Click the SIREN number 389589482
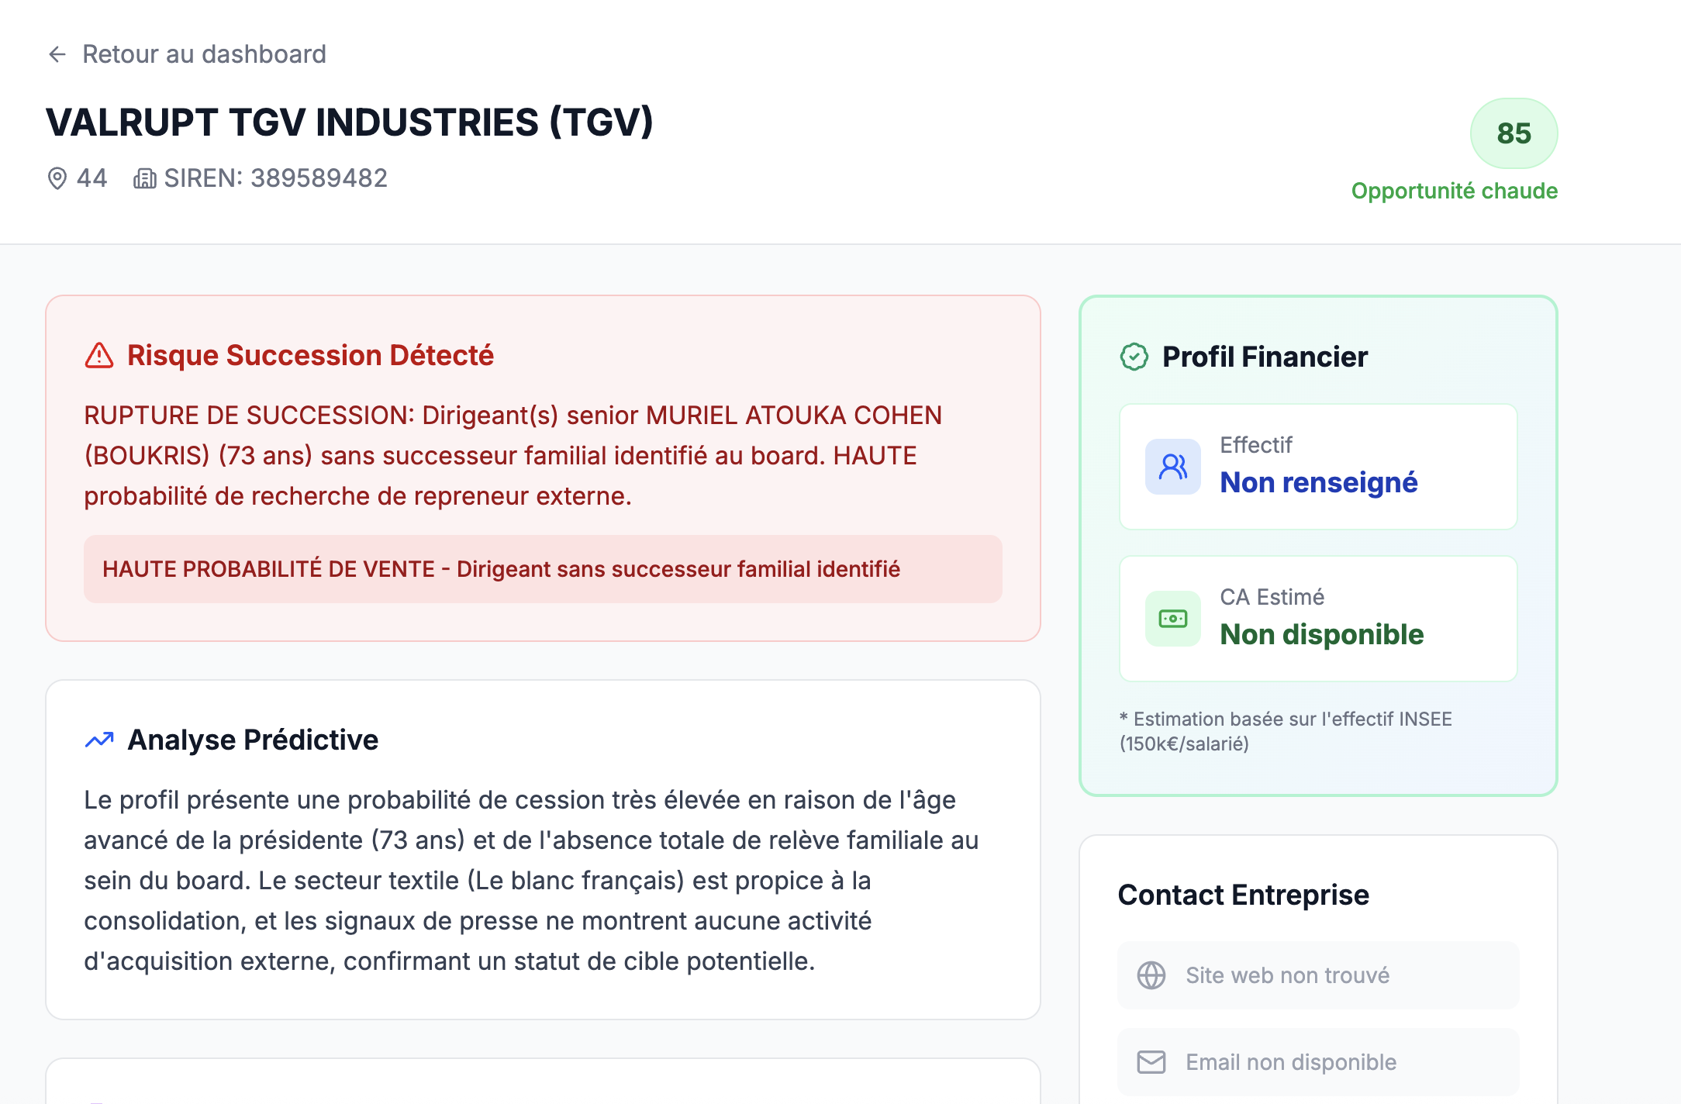 319,178
